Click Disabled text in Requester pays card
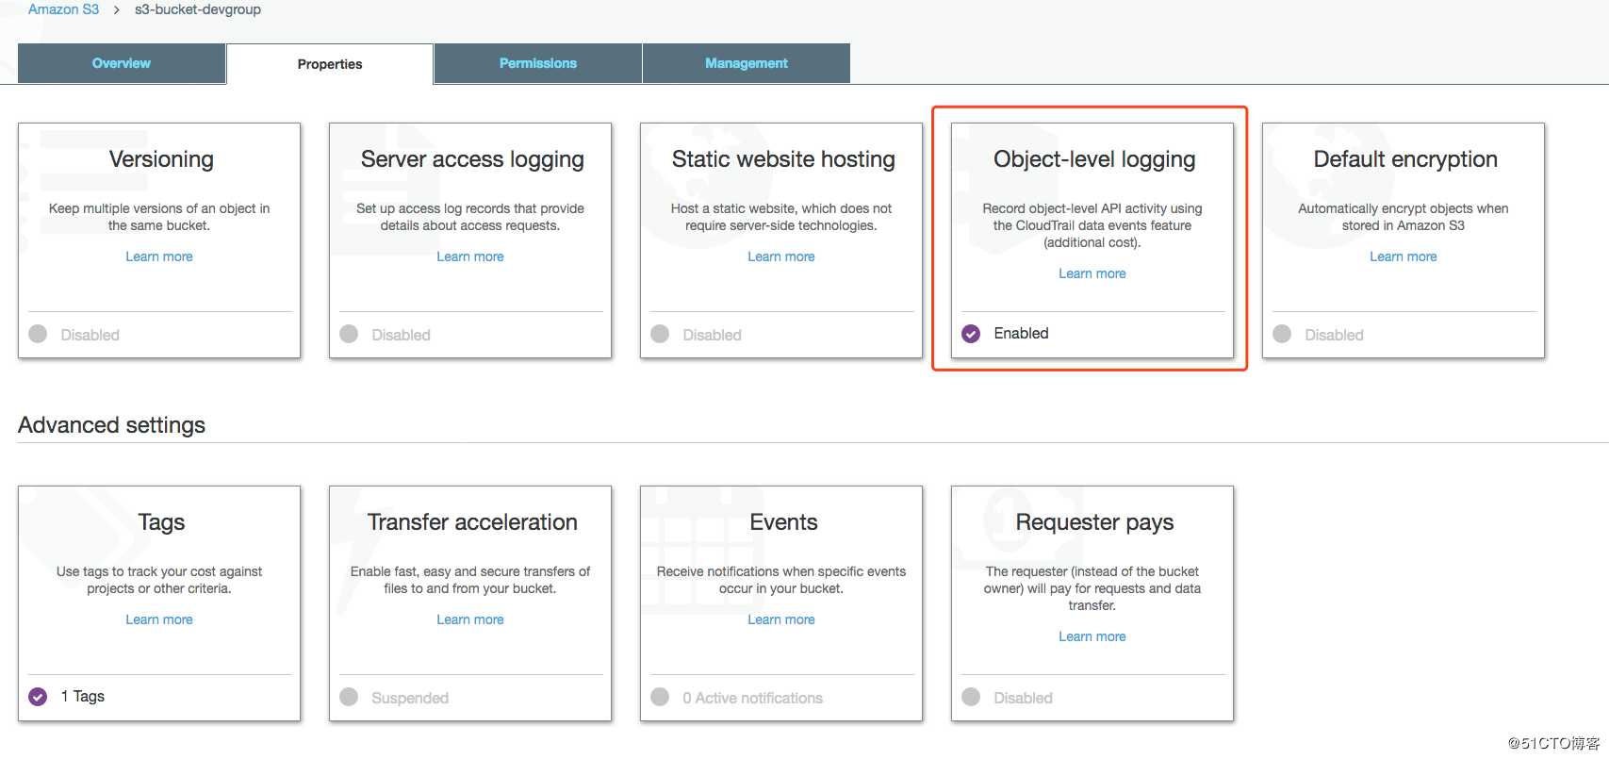The height and width of the screenshot is (759, 1609). (x=1023, y=698)
